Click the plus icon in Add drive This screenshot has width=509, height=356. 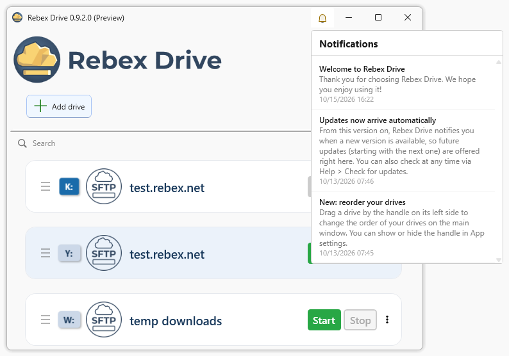coord(40,106)
